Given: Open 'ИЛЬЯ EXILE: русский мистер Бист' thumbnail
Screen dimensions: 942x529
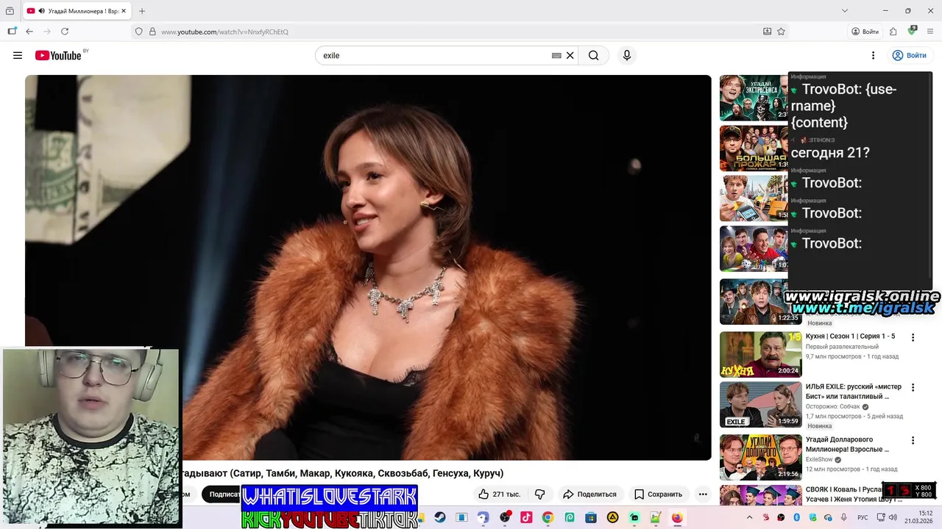Looking at the screenshot, I should 760,405.
